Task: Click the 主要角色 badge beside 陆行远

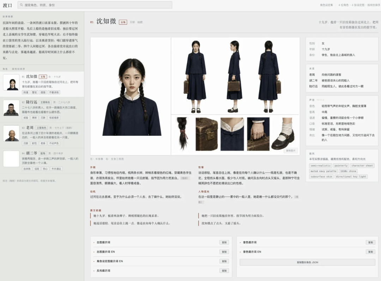Action: (45, 102)
